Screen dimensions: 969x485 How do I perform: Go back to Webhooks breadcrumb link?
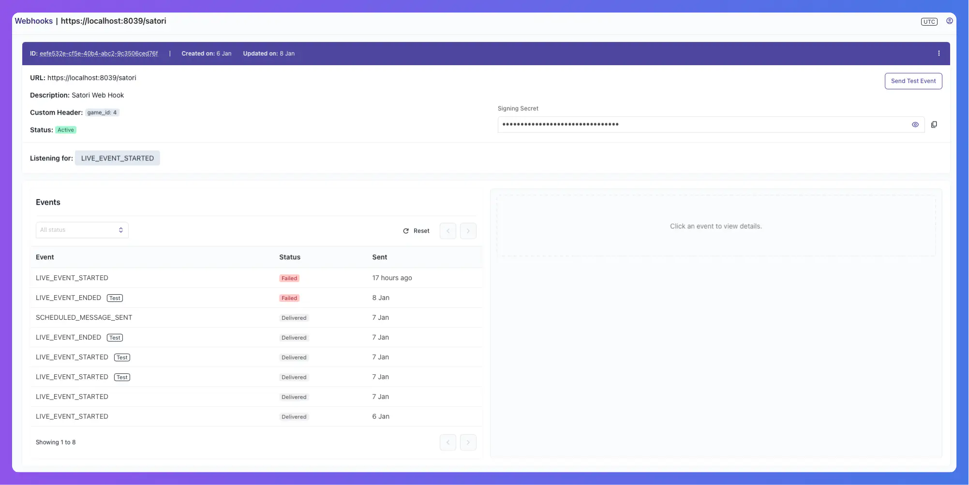33,21
